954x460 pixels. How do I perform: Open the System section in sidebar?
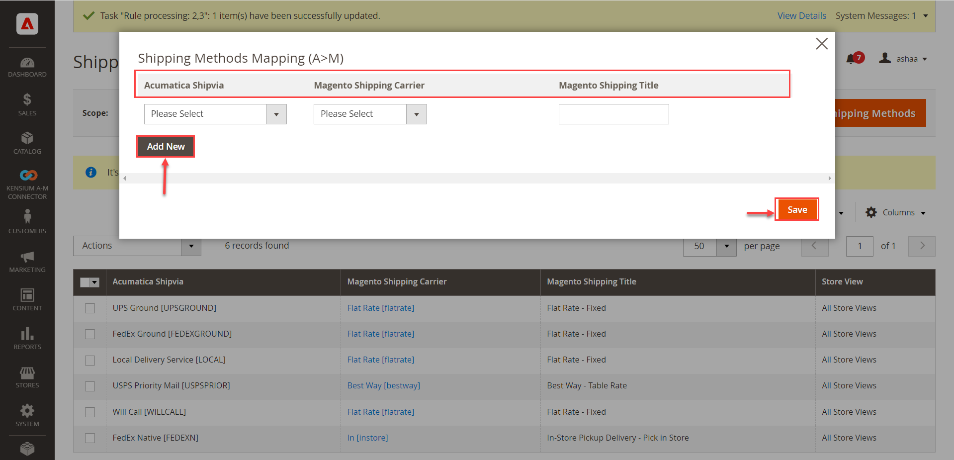pos(27,415)
